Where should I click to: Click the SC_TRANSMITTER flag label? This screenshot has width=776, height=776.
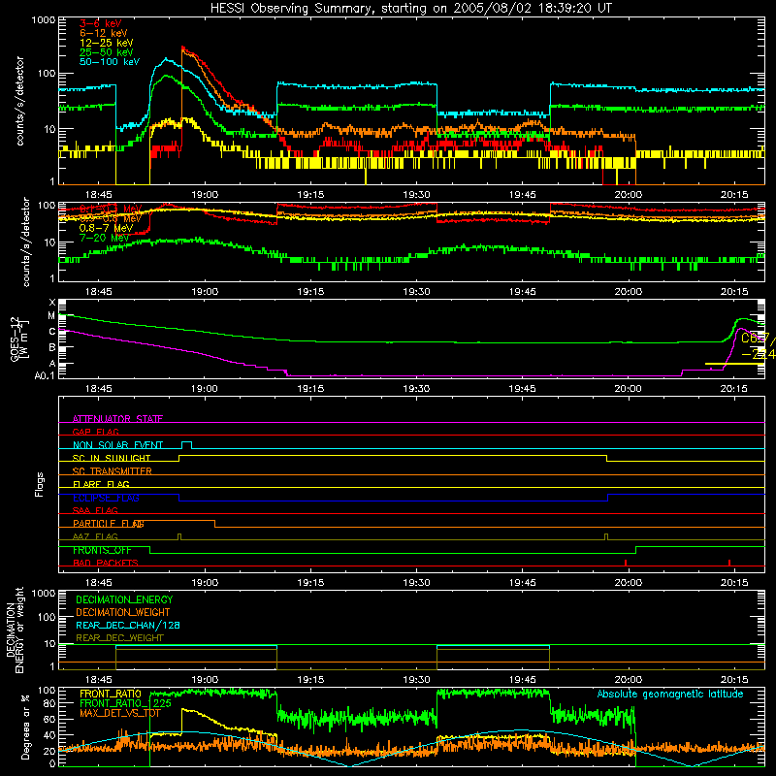pos(112,470)
